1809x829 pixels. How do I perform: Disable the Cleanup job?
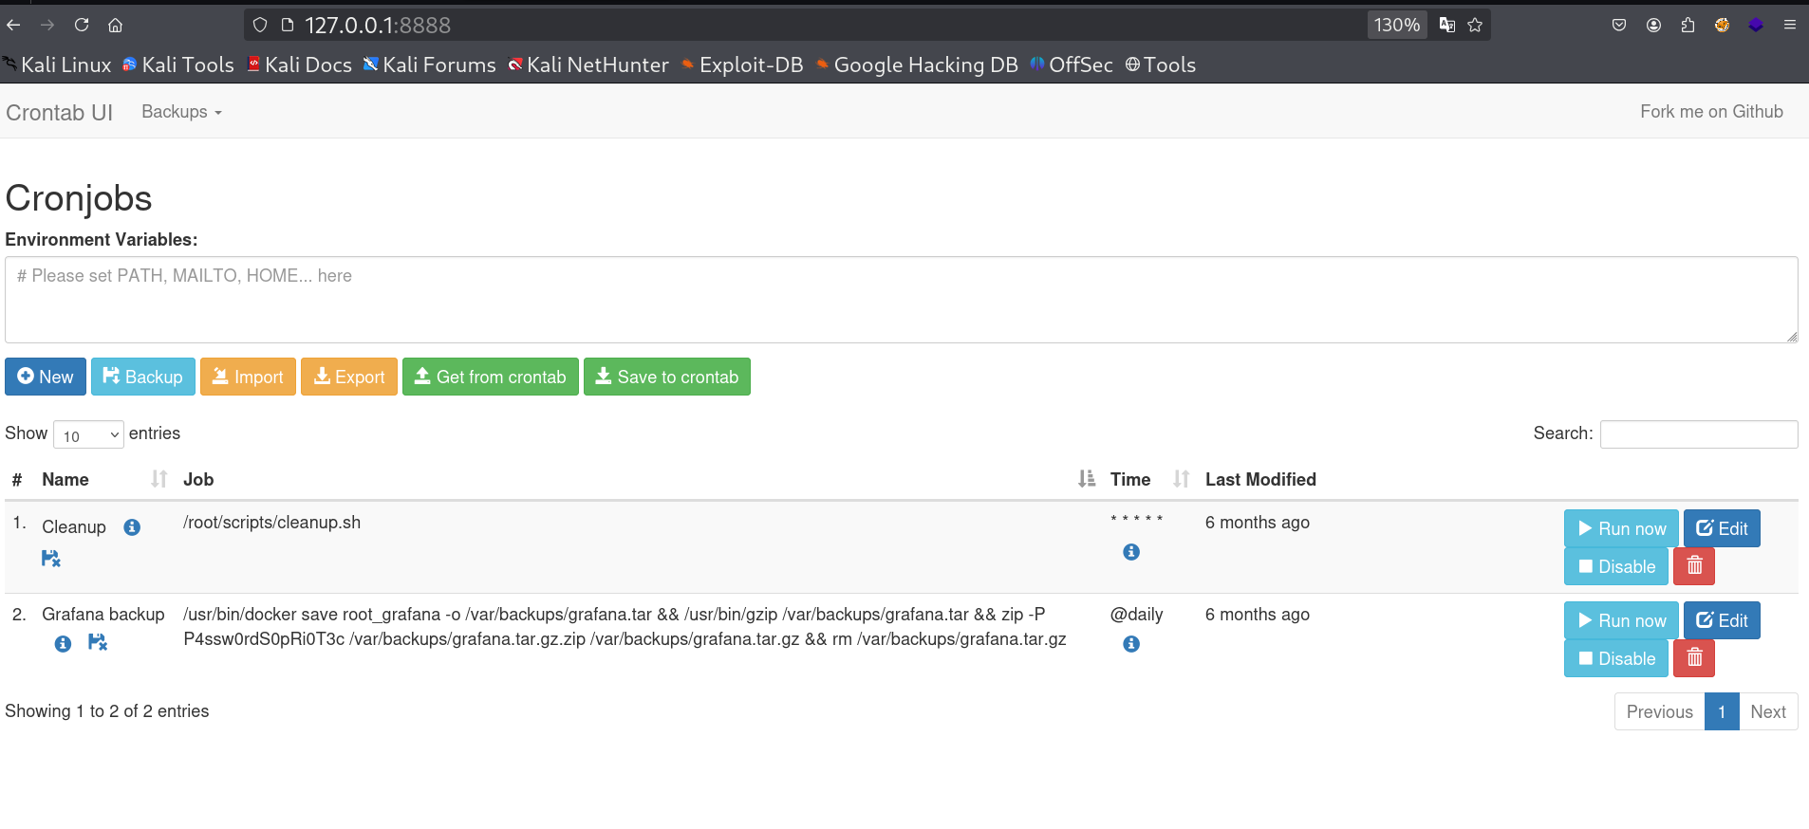1616,566
